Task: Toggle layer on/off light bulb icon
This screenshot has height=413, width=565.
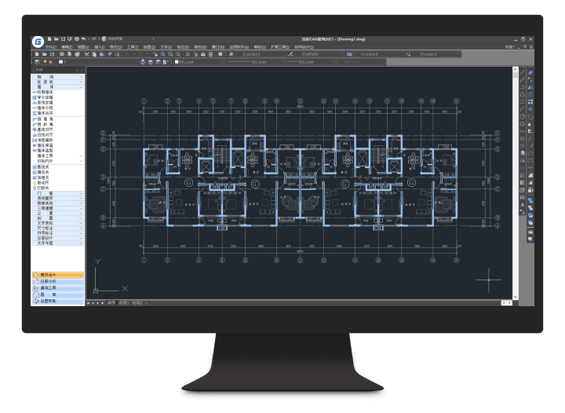Action: (45, 62)
